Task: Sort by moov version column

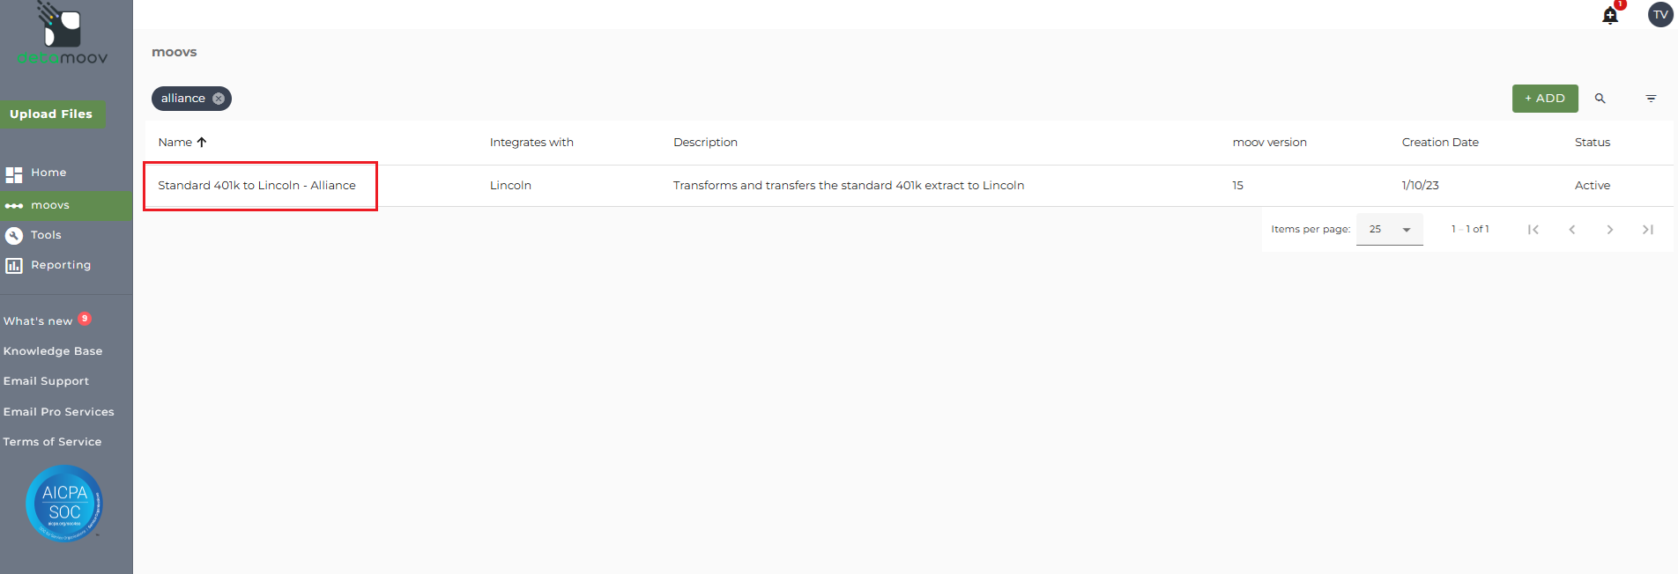Action: click(1269, 143)
